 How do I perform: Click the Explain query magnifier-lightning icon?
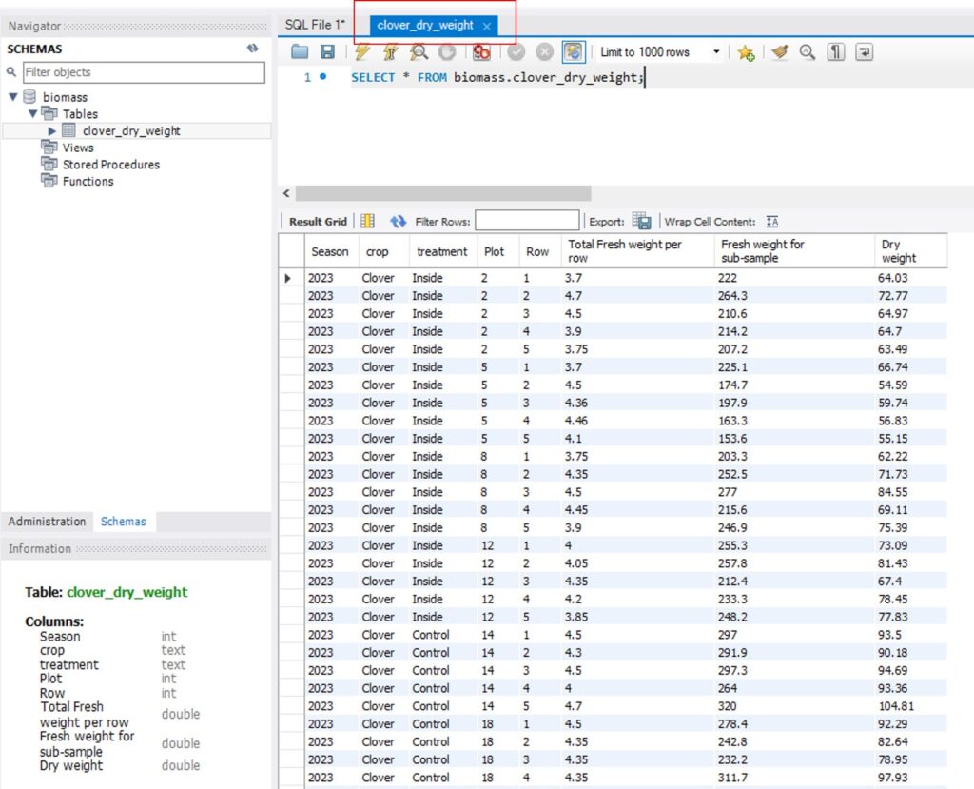click(x=418, y=52)
